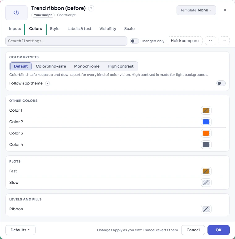Click the script code icon
Image resolution: width=235 pixels, height=239 pixels.
16,13
